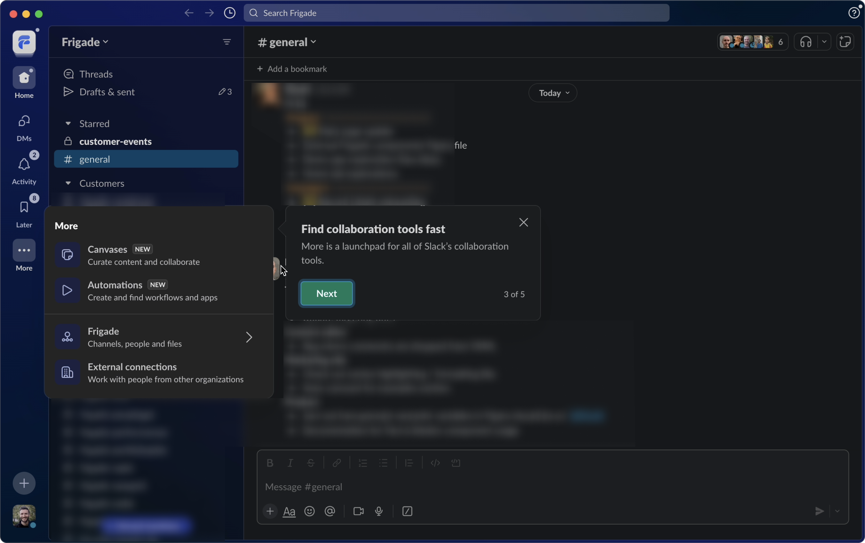Viewport: 865px width, 543px height.
Task: Open the help question mark icon
Action: click(x=853, y=13)
